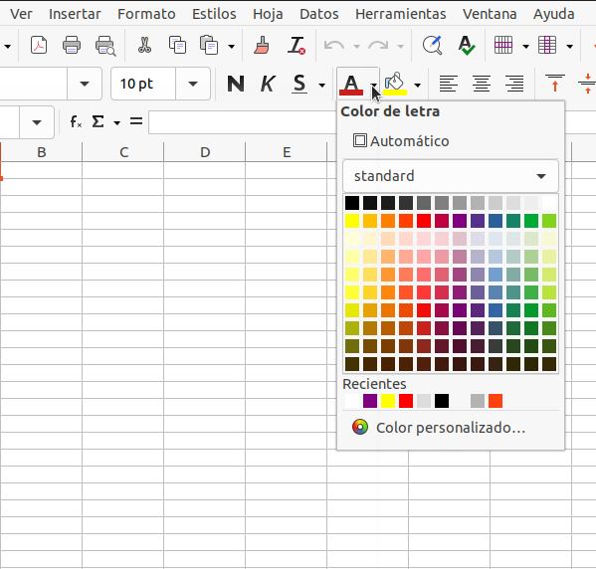Click the equals Formula icon
The height and width of the screenshot is (569, 596).
136,121
